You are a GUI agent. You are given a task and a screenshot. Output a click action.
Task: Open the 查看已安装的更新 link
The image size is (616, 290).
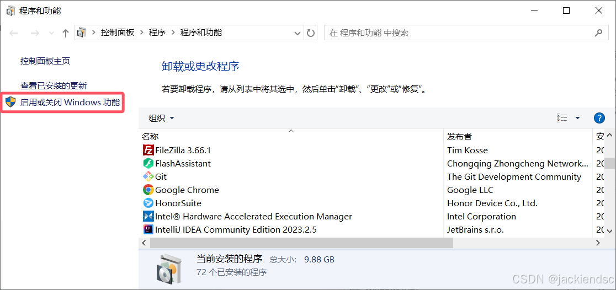pyautogui.click(x=54, y=85)
